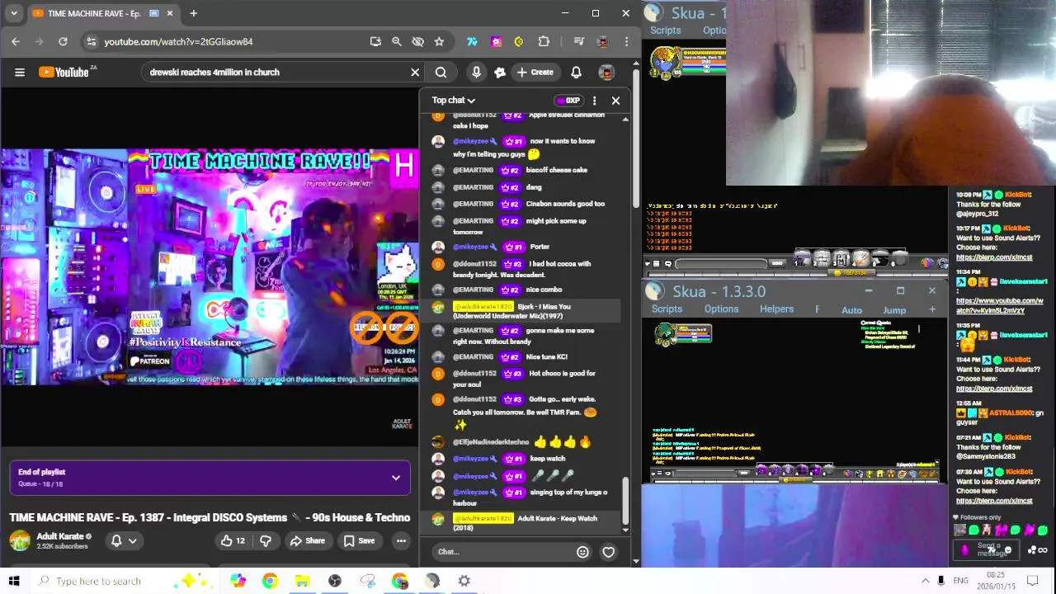Bookmark this page with the star icon
This screenshot has height=594, width=1056.
click(439, 41)
